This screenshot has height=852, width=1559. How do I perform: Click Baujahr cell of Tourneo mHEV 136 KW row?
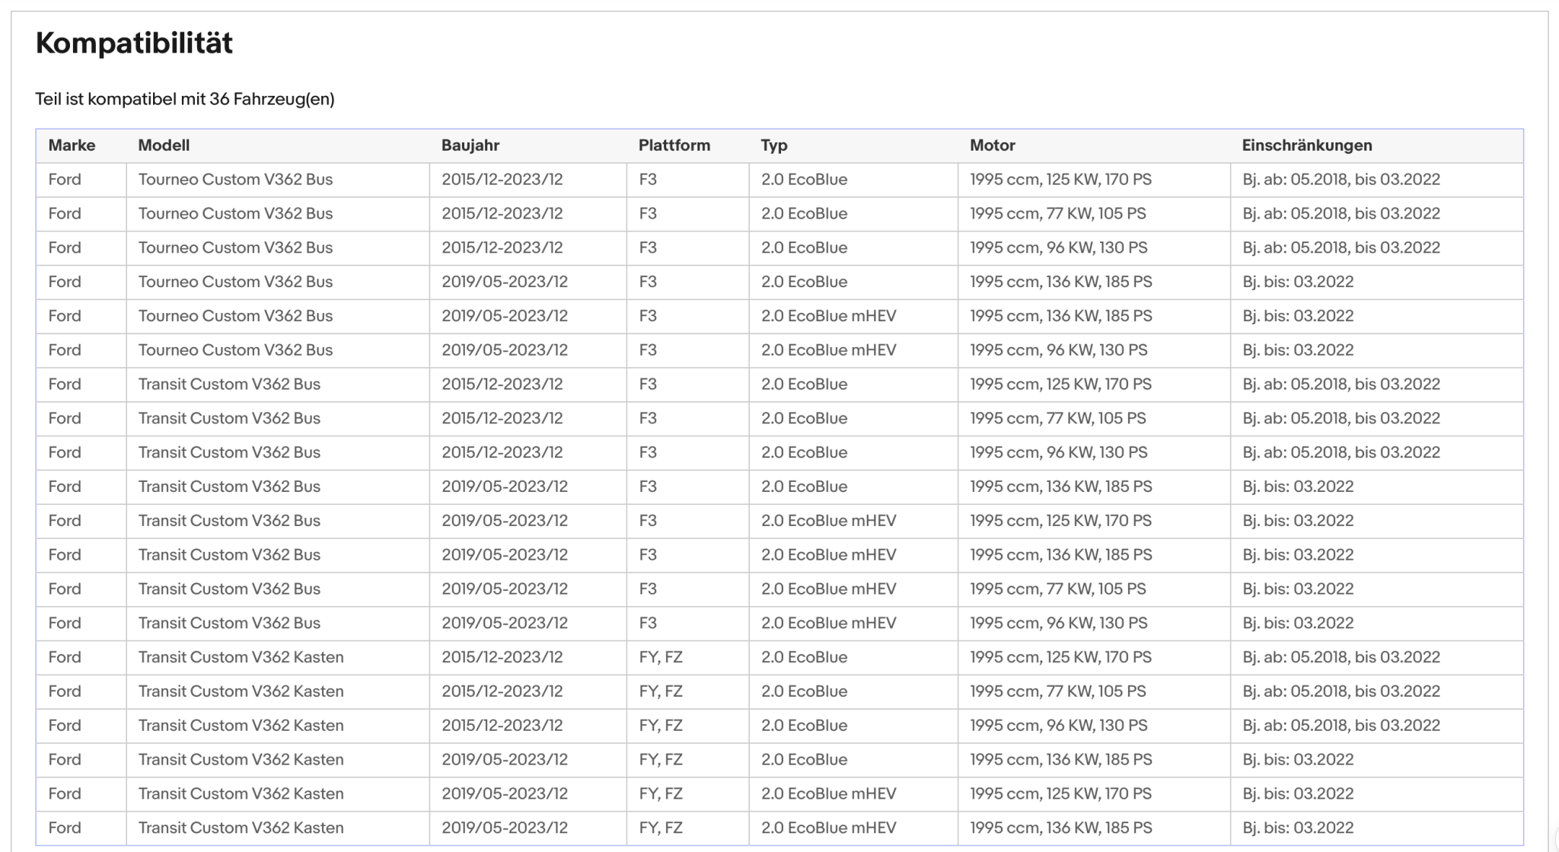[528, 316]
